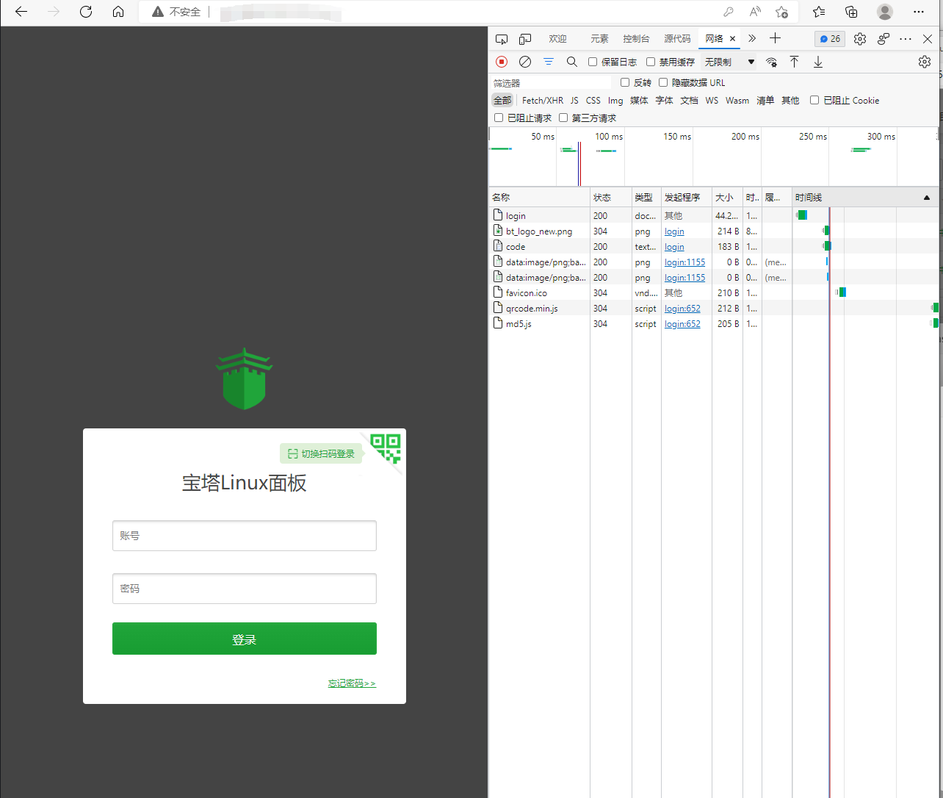This screenshot has height=798, width=943.
Task: Open DevTools feedback people icon
Action: [884, 39]
